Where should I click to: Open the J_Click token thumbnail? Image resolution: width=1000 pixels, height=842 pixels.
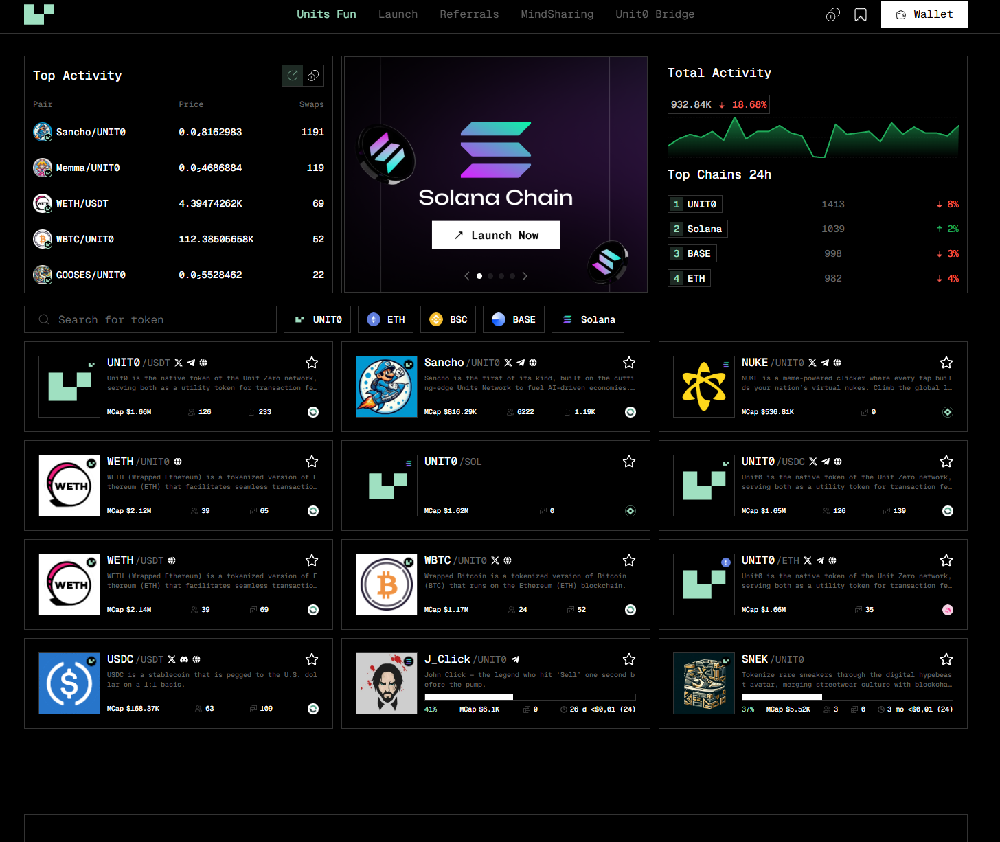(x=387, y=683)
